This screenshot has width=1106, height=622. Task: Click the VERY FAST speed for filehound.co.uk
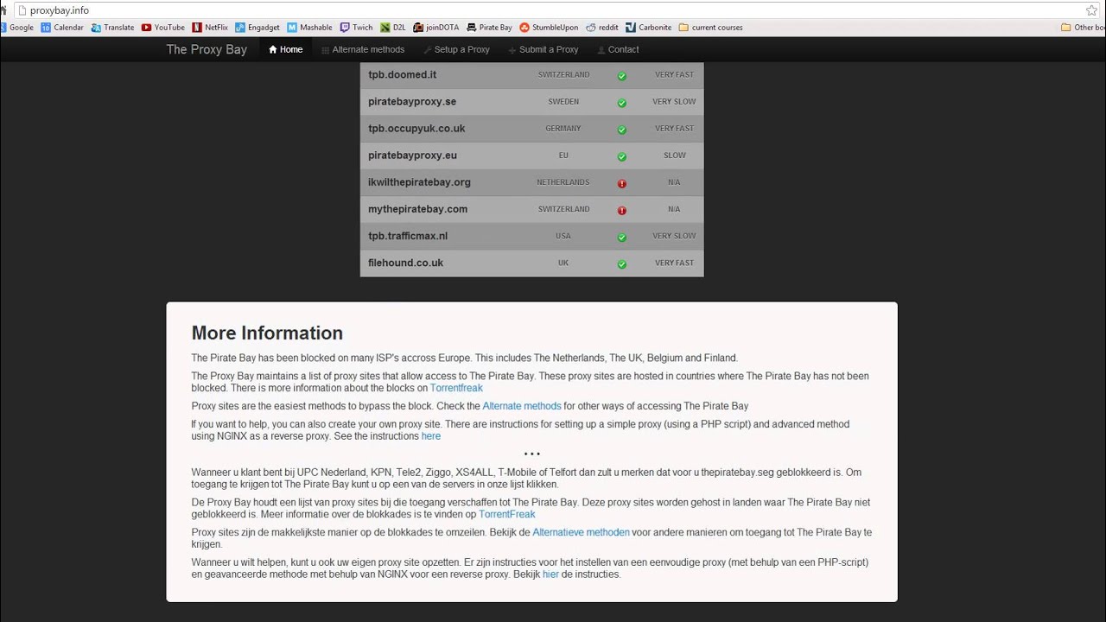click(x=674, y=263)
